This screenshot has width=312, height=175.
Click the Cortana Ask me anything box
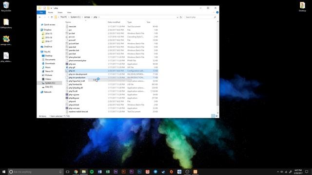[x=36, y=172]
